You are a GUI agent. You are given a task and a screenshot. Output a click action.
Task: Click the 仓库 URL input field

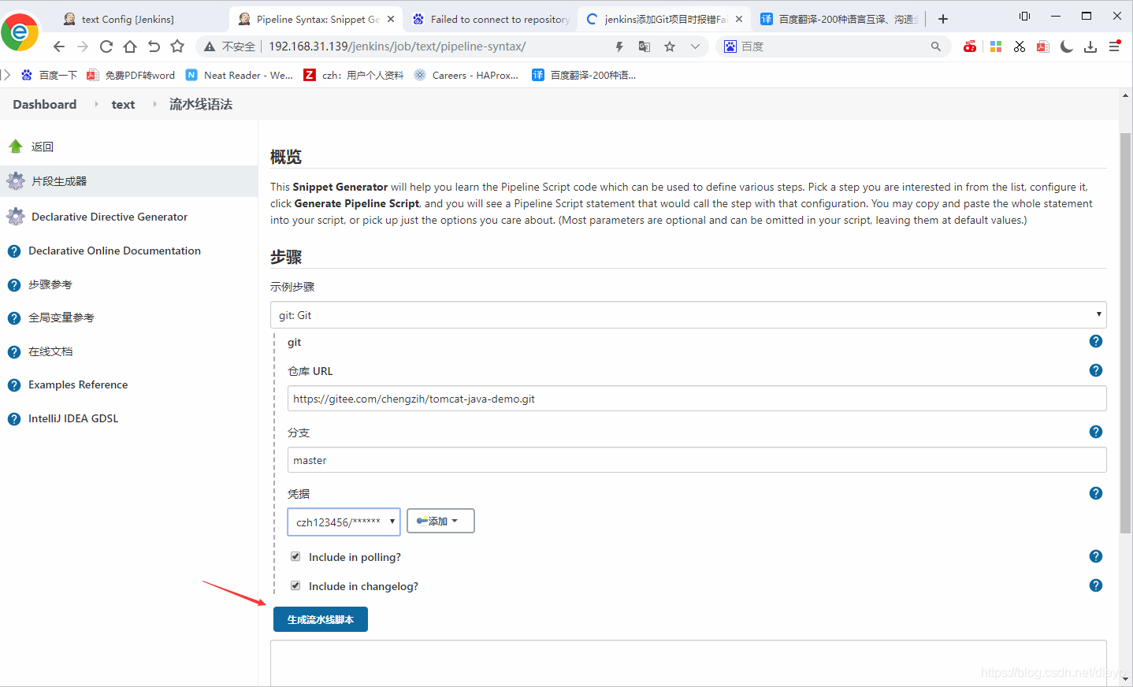tap(697, 399)
